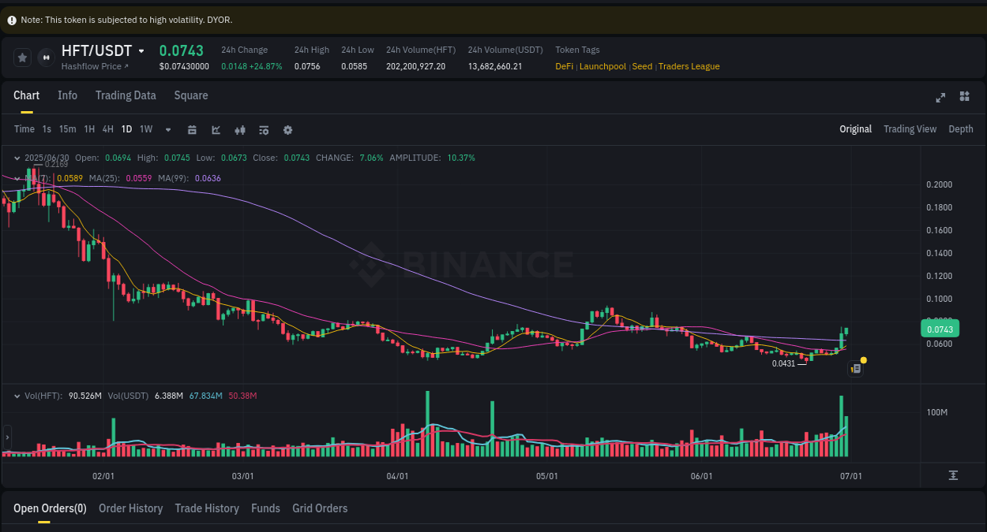Click the Launchpool token tag
The image size is (987, 532).
[x=602, y=66]
